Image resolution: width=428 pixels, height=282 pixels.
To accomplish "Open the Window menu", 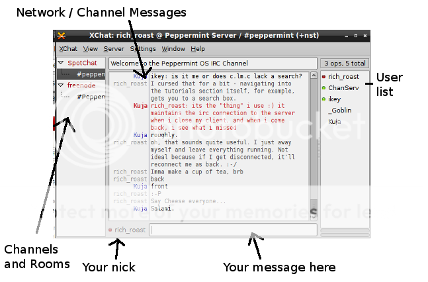I will pos(173,49).
